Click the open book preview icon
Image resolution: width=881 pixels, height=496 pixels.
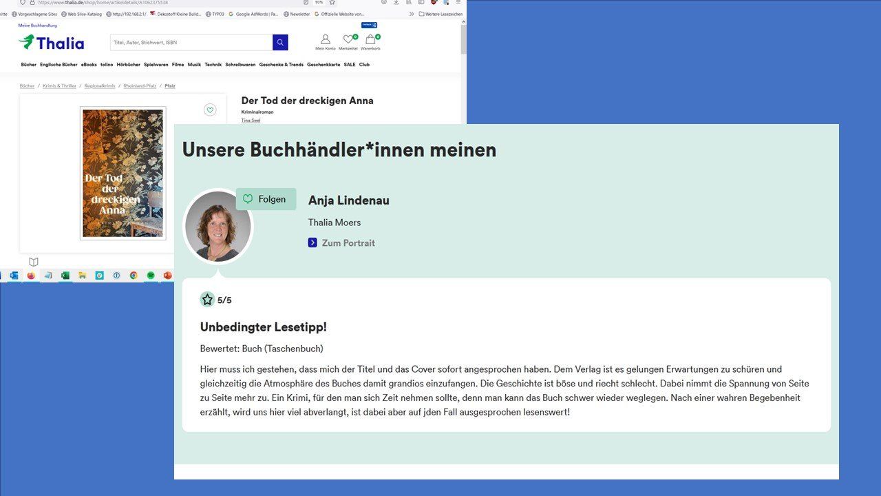point(34,262)
